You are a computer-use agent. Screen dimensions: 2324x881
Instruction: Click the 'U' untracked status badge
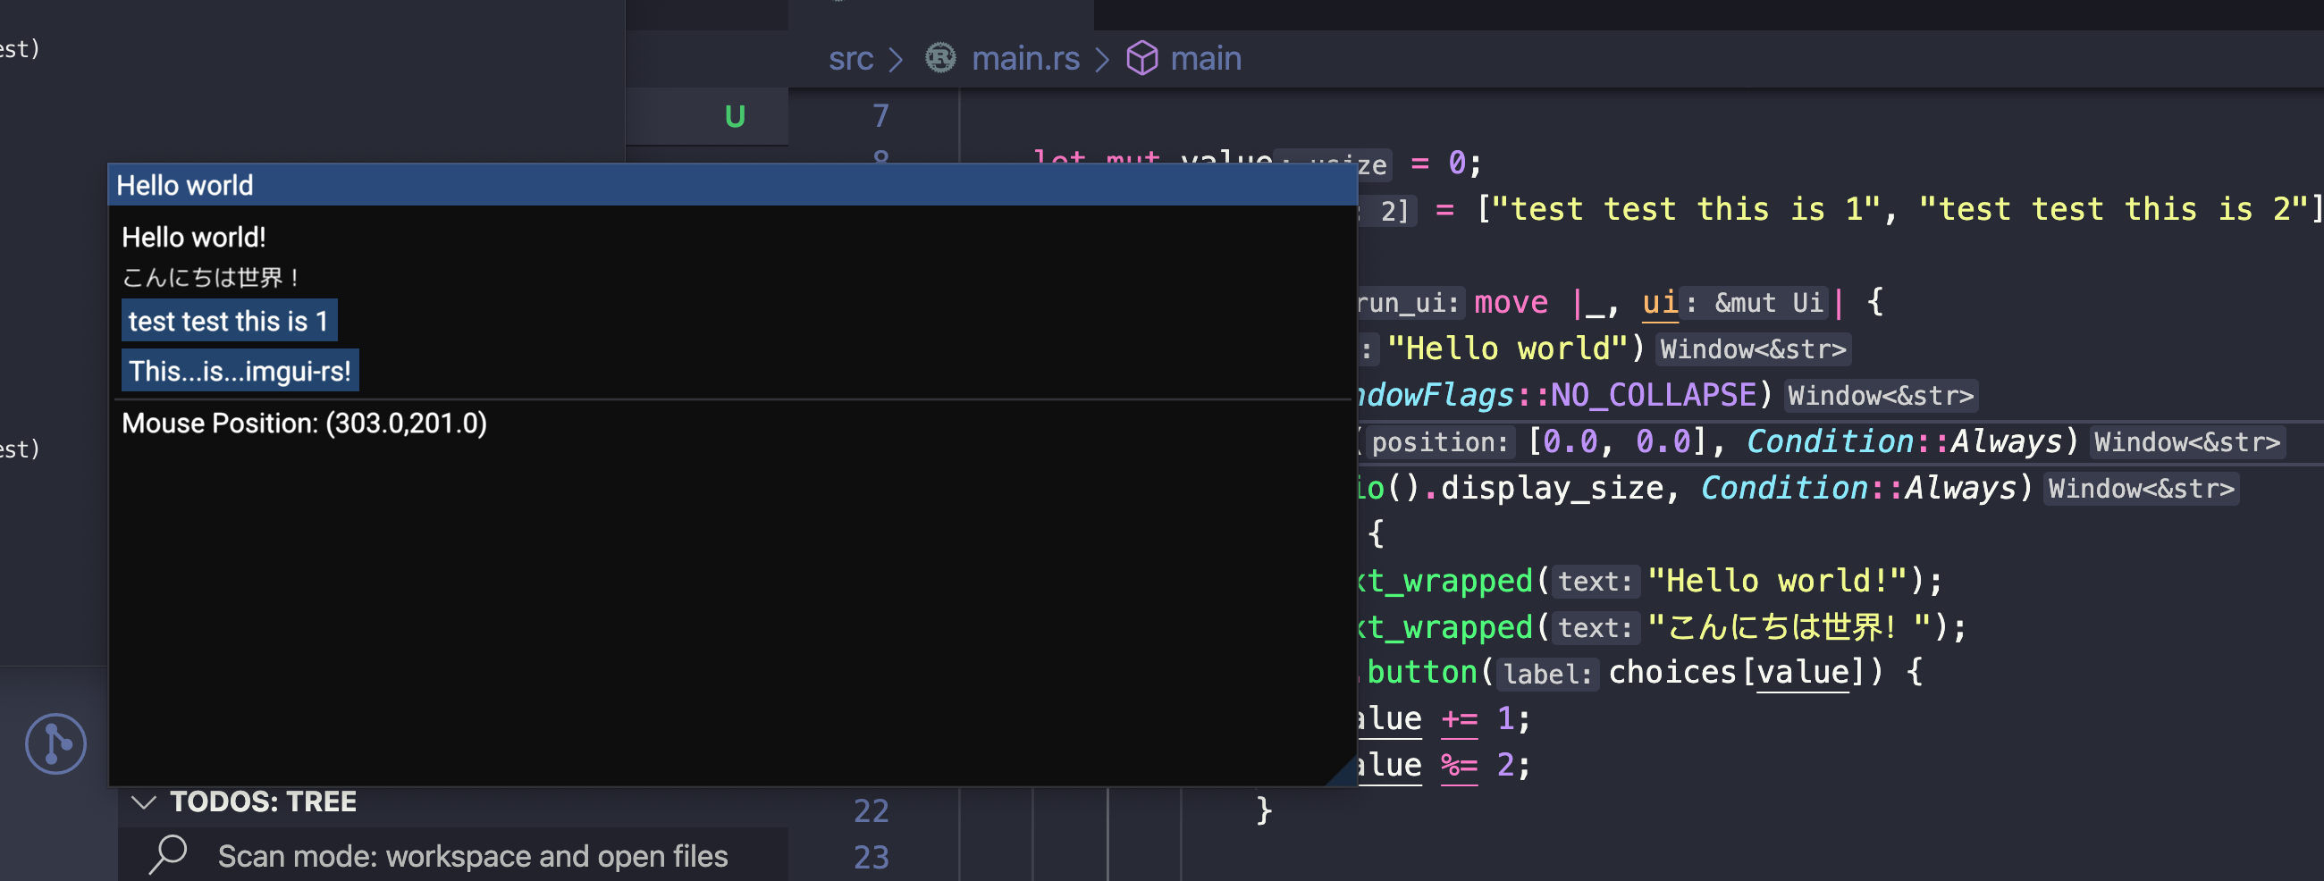736,116
